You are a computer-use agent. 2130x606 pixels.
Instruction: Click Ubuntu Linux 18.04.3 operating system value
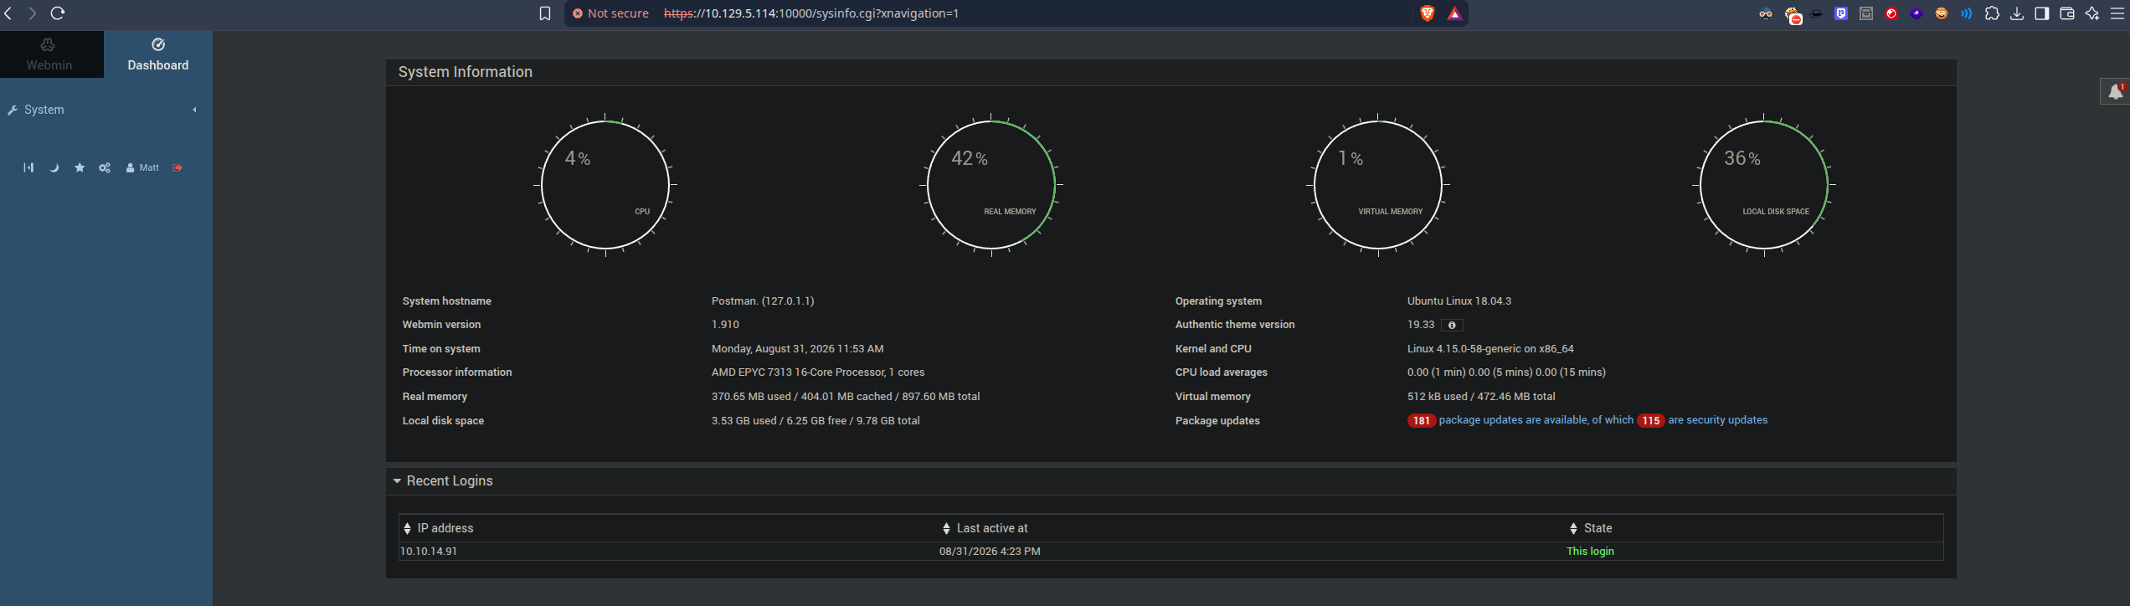pos(1459,301)
